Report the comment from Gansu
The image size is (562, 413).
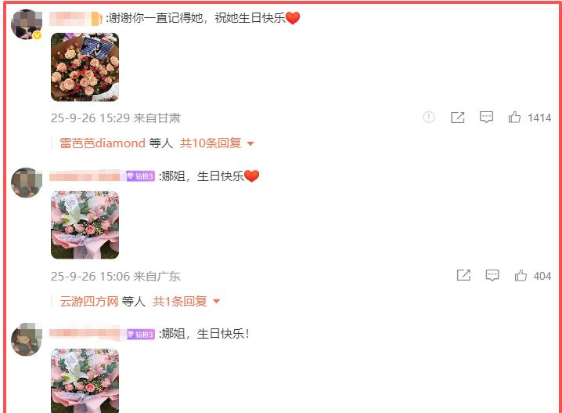pyautogui.click(x=429, y=118)
